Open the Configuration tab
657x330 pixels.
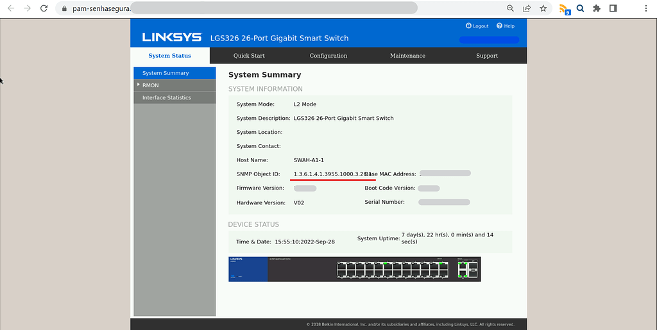[x=328, y=56]
